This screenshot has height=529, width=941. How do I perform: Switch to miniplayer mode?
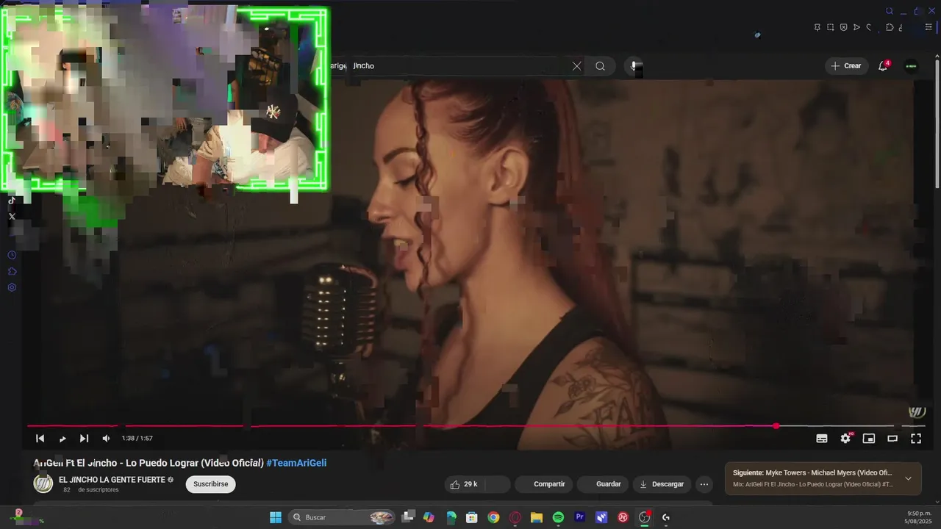click(869, 439)
